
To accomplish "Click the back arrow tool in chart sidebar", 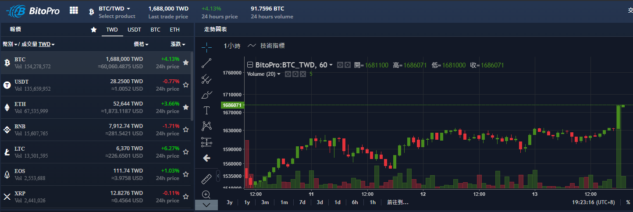I will (206, 158).
